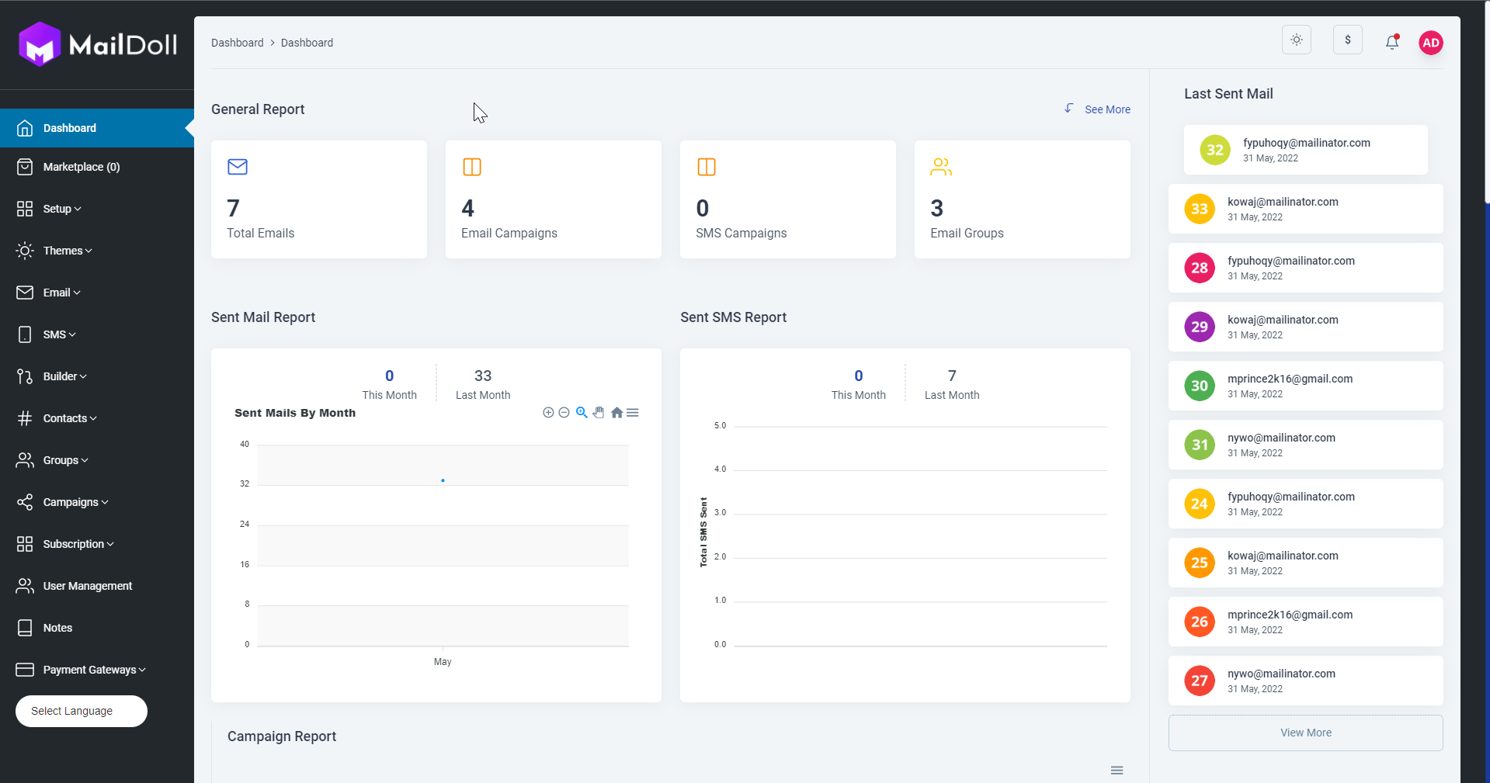Reset chart zoom with home icon
Viewport: 1490px width, 783px height.
(616, 413)
